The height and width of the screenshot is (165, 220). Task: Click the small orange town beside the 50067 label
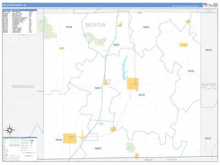point(106,83)
